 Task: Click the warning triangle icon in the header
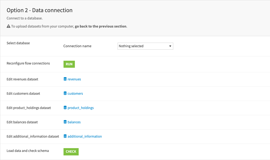pos(8,26)
